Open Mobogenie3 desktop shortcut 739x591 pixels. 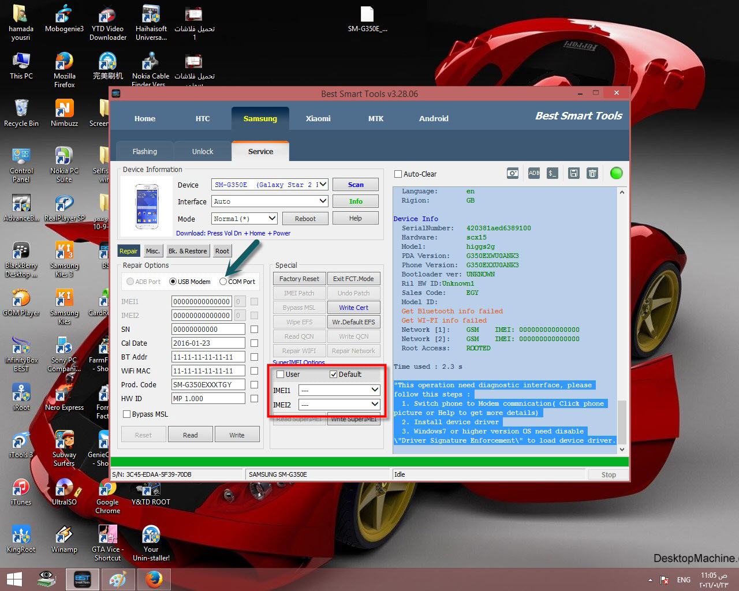[64, 17]
